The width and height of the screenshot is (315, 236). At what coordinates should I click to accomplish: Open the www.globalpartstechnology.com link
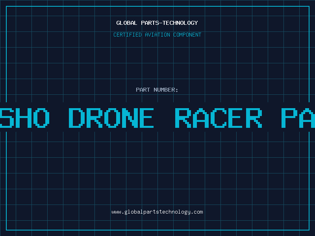157,212
